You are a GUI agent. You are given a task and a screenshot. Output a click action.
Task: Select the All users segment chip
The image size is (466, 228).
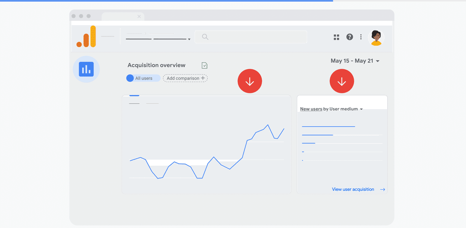[x=143, y=78]
